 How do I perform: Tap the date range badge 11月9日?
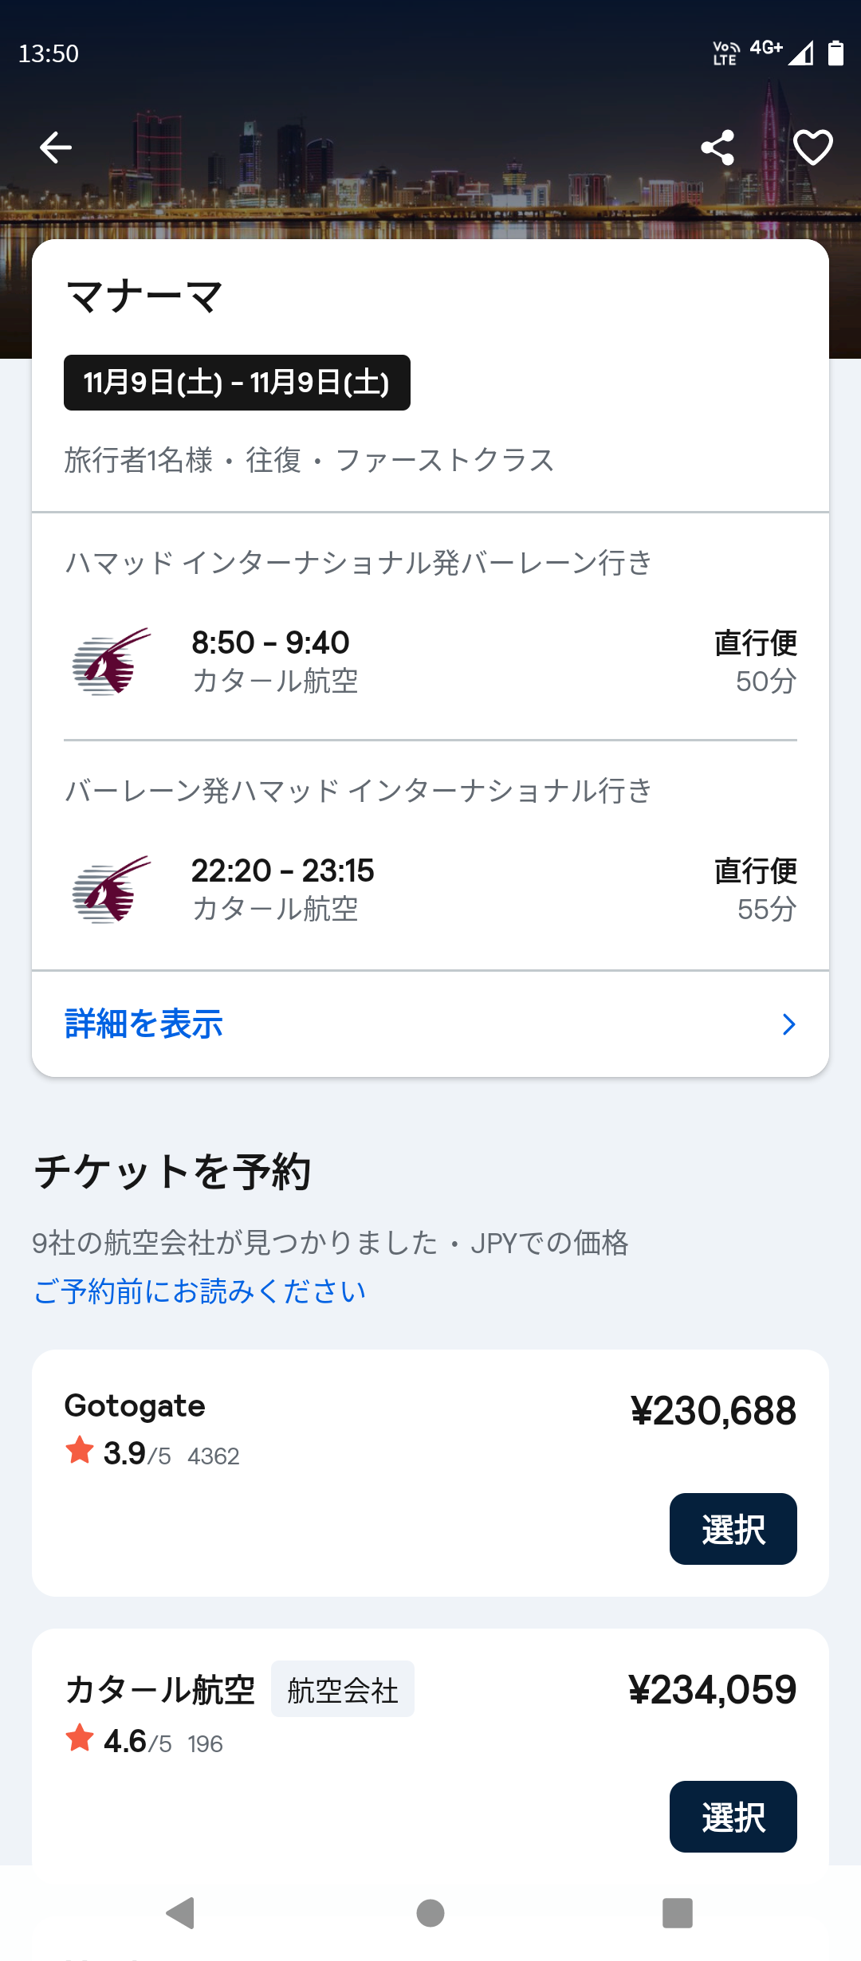[x=237, y=383]
